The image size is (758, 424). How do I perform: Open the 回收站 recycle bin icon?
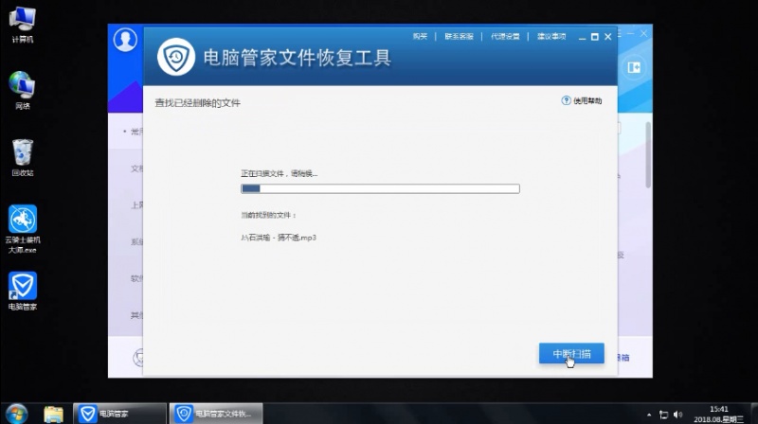22,157
